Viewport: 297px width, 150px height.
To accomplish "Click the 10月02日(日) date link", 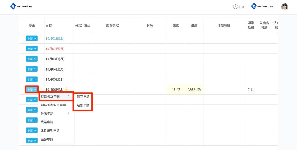I will [x=55, y=49].
